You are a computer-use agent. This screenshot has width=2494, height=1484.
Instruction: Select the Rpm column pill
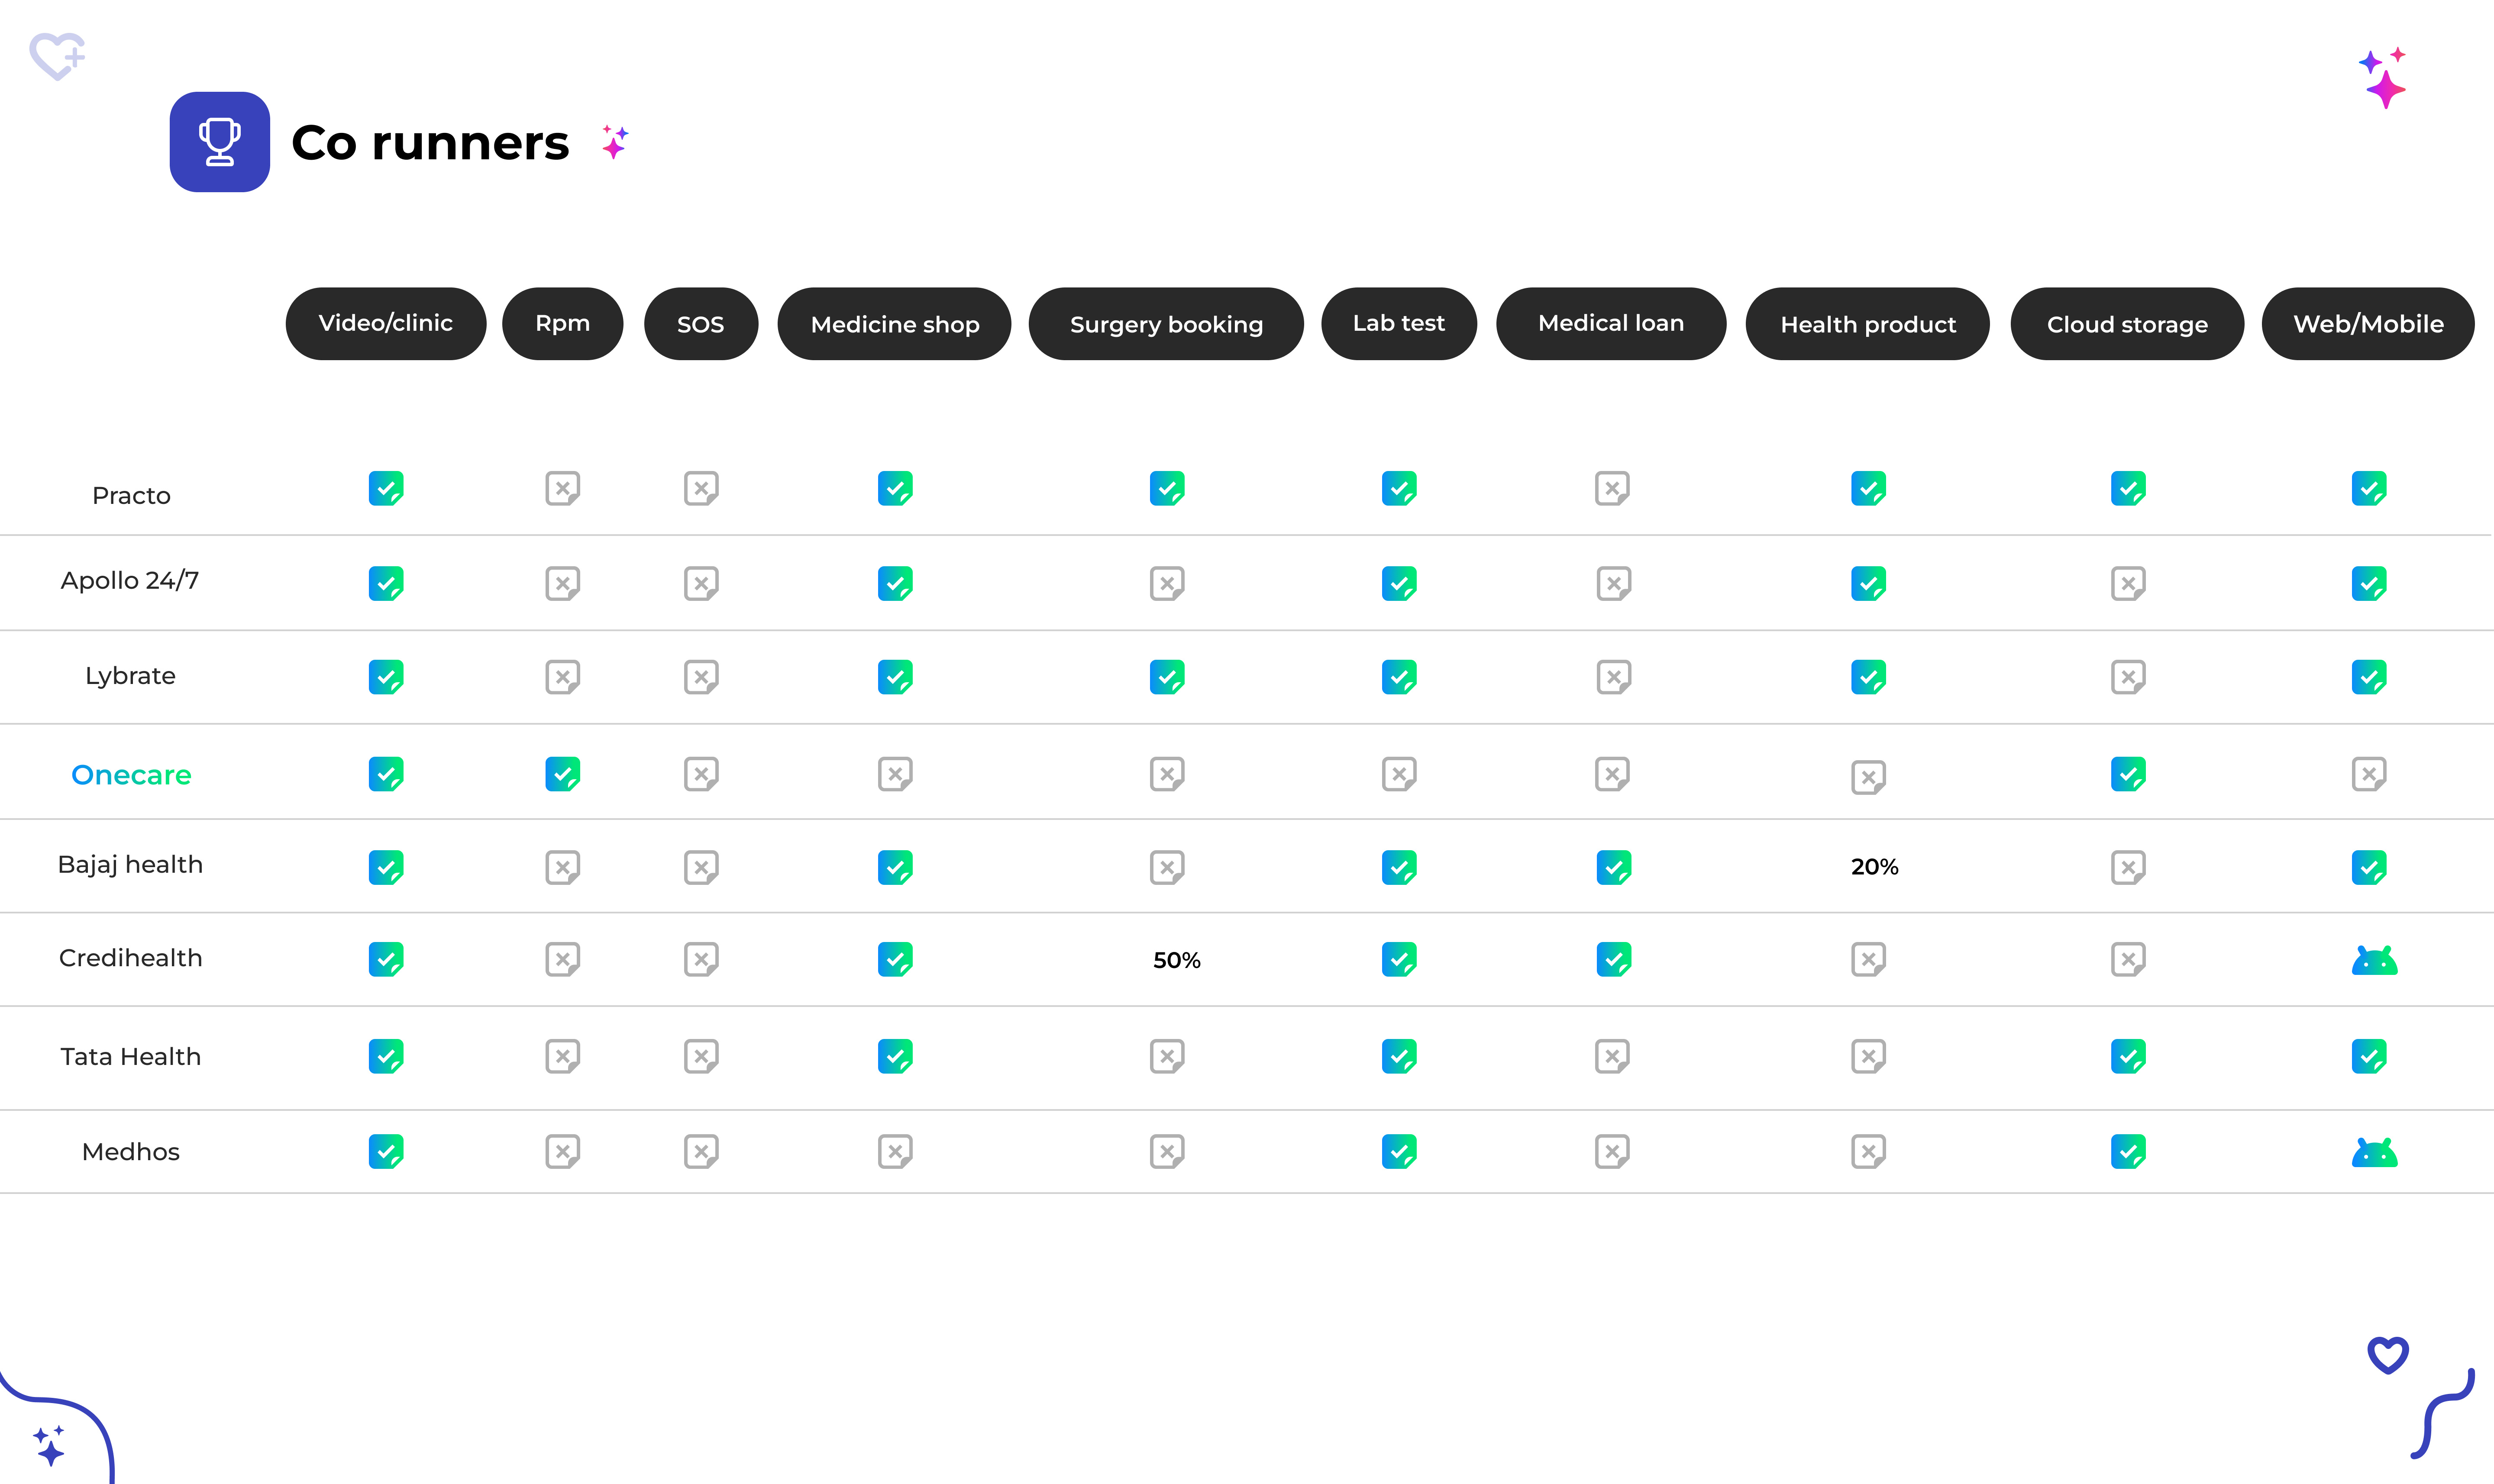563,324
